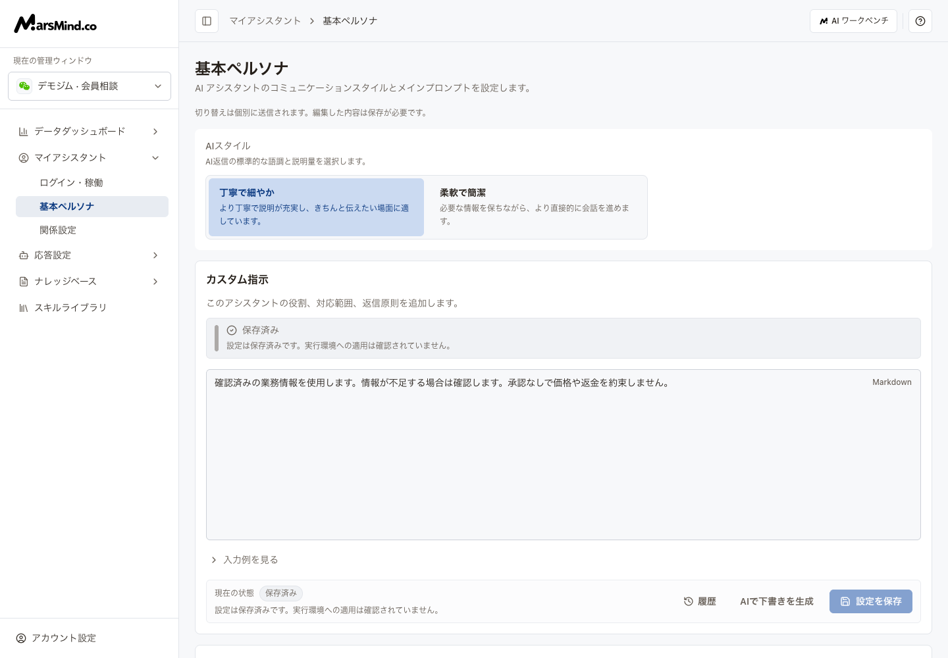This screenshot has width=948, height=658.
Task: Collapse the マイアシスタント section chevron
Action: click(155, 158)
